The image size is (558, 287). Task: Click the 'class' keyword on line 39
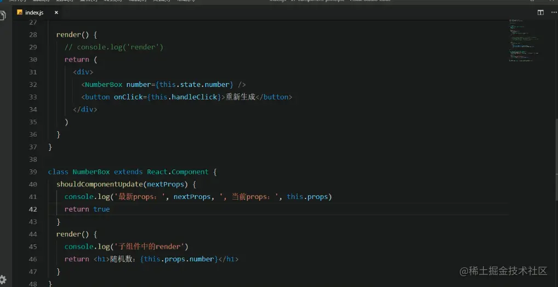58,172
